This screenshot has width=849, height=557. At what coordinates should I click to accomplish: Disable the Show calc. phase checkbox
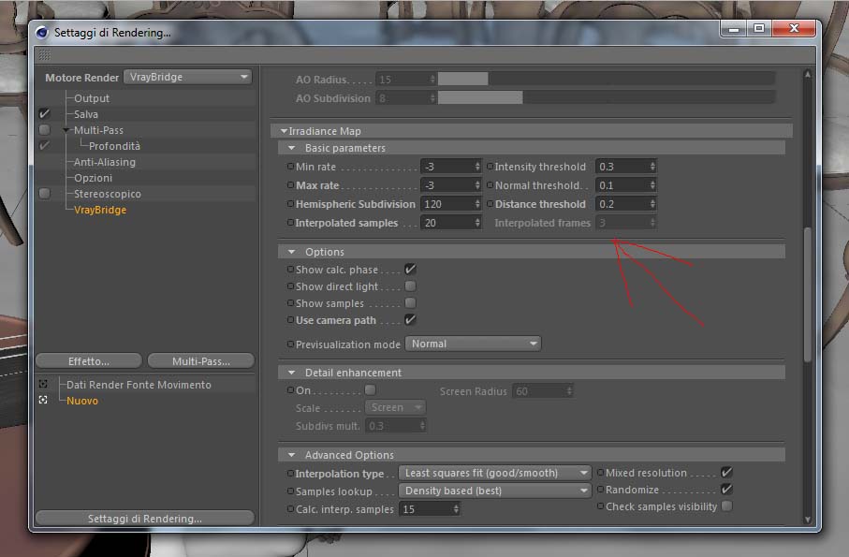(410, 269)
